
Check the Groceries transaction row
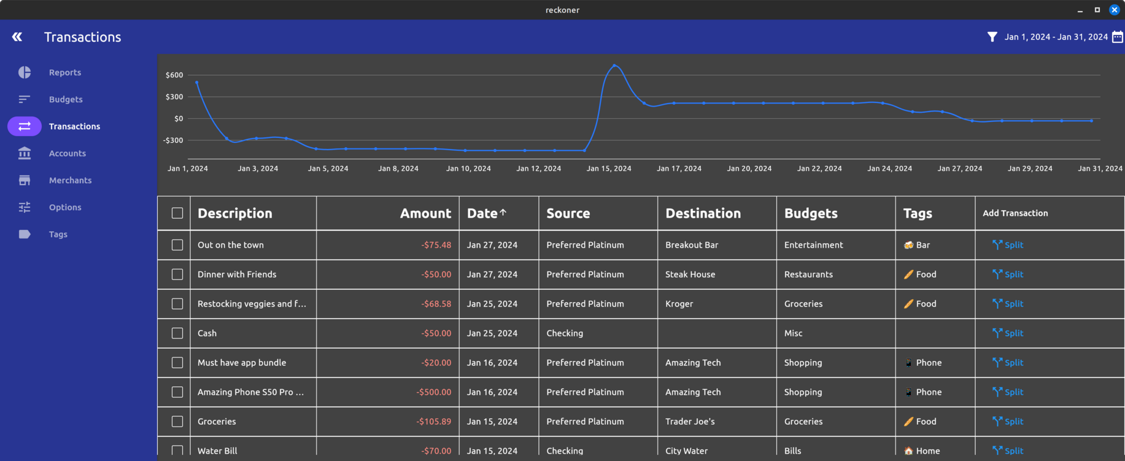(x=177, y=421)
